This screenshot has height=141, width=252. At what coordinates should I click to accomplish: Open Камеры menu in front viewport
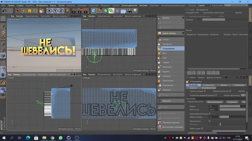92,74
